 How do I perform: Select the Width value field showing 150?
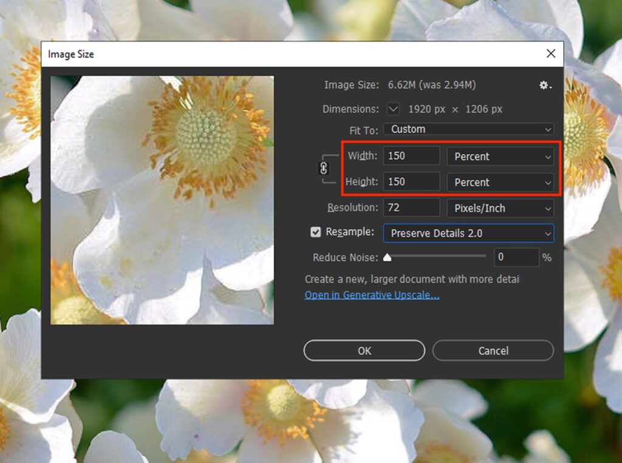click(x=411, y=156)
